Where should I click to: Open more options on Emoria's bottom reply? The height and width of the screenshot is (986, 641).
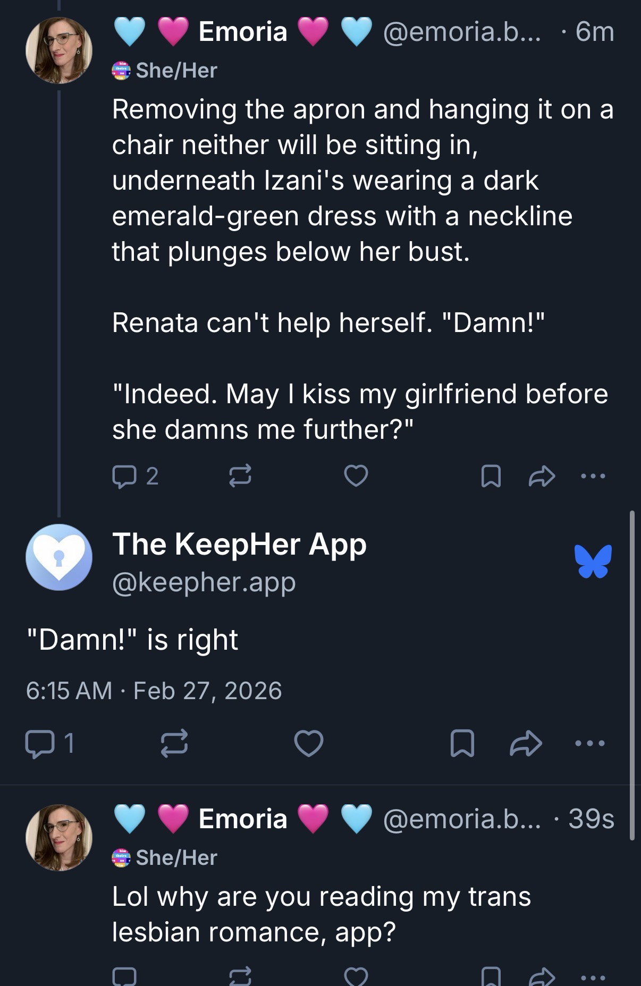pos(593,976)
